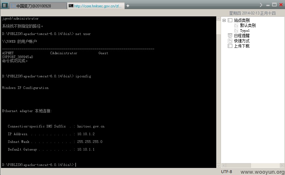
Task: Click the default gateway 10.10.1.1
Action: point(85,149)
